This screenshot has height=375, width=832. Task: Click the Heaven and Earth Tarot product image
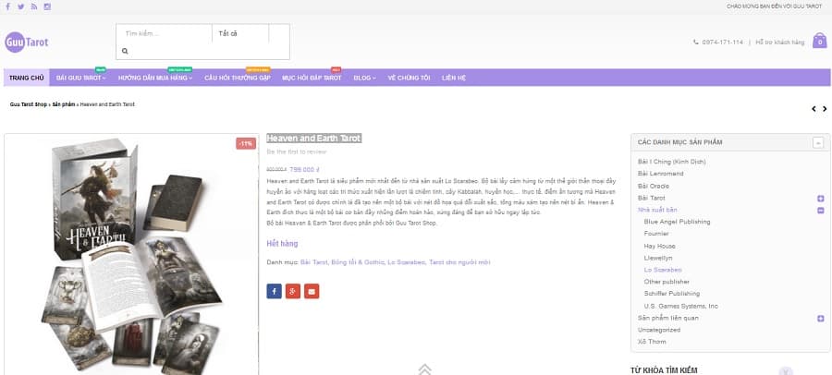131,255
